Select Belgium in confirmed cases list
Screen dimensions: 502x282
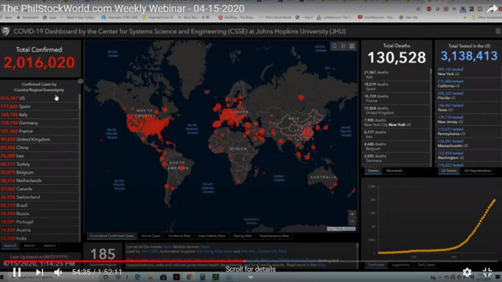point(39,172)
